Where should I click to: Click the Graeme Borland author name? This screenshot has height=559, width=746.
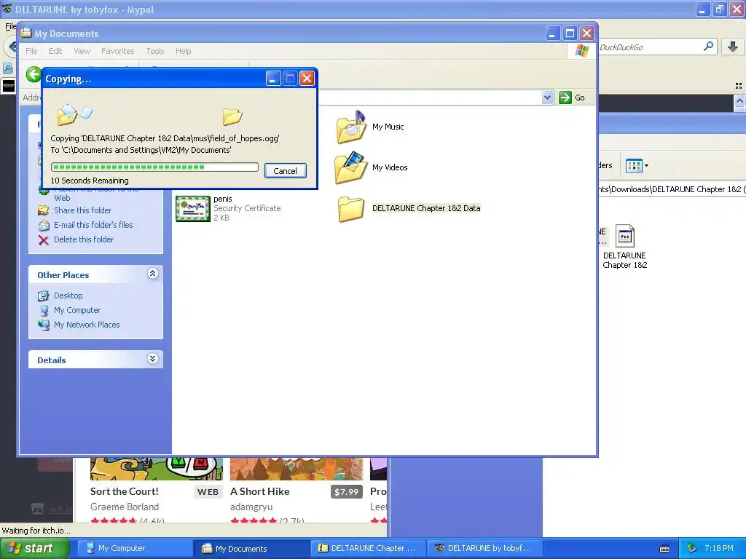125,507
